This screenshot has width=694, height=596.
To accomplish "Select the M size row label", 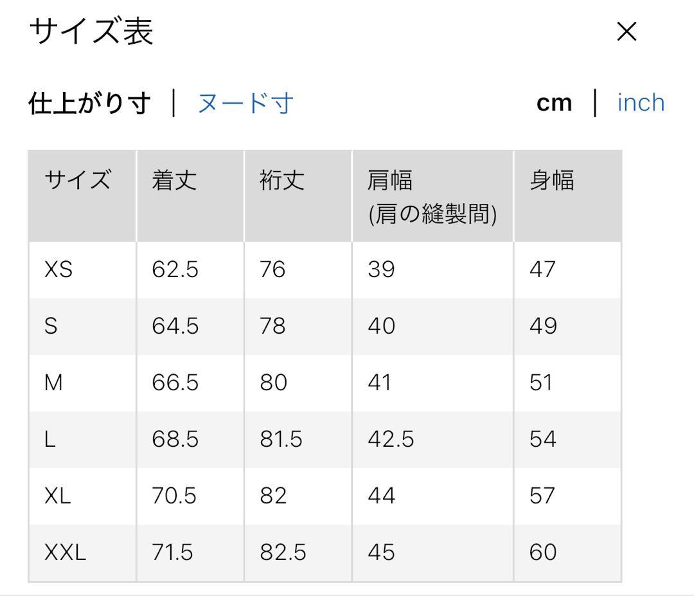I will (53, 383).
